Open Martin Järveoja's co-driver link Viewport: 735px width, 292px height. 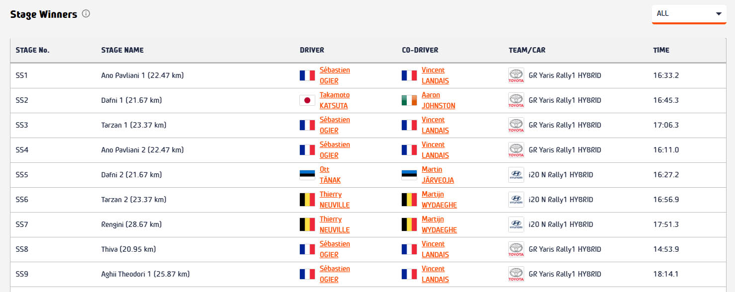pyautogui.click(x=437, y=175)
